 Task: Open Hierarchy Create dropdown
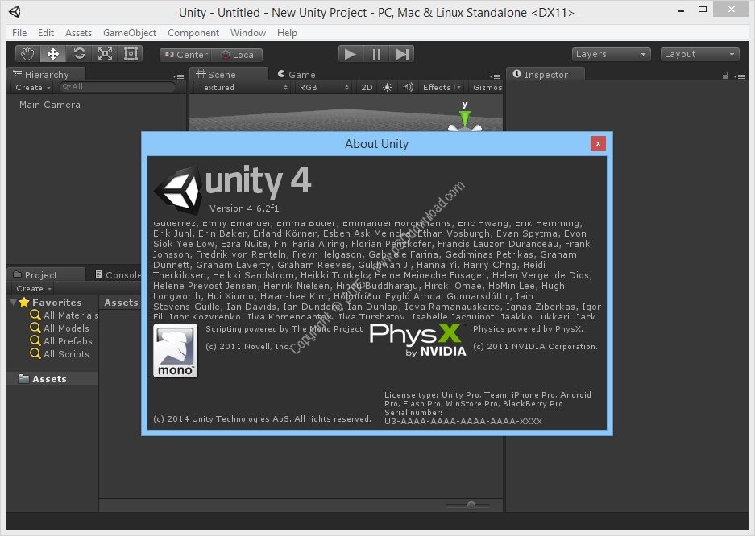[x=33, y=88]
